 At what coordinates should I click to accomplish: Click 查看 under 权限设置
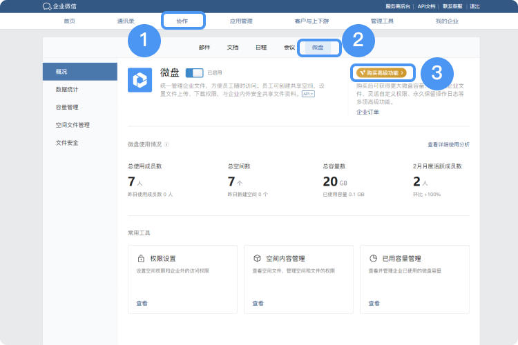pos(142,303)
